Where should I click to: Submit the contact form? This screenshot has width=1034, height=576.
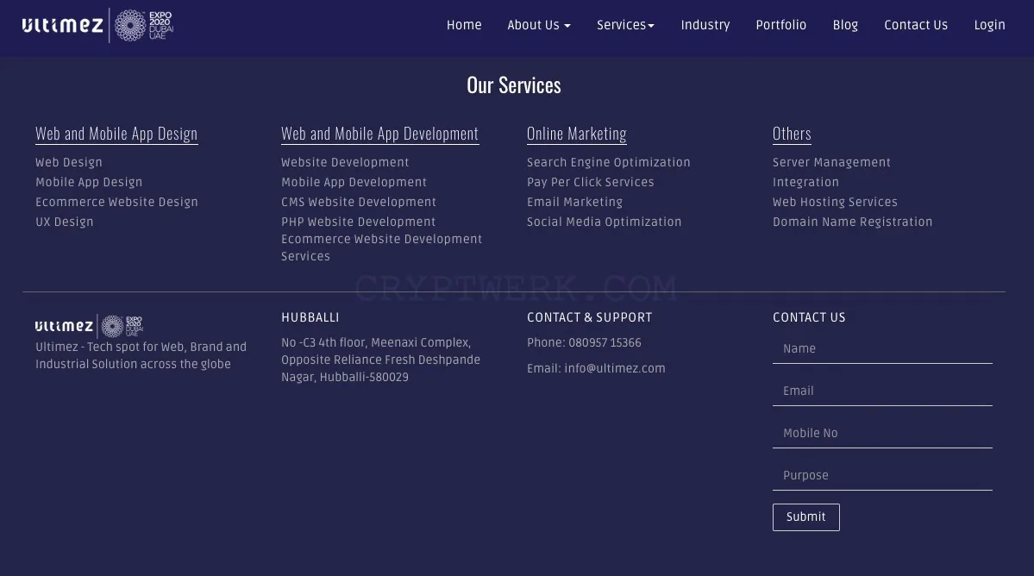click(x=805, y=517)
